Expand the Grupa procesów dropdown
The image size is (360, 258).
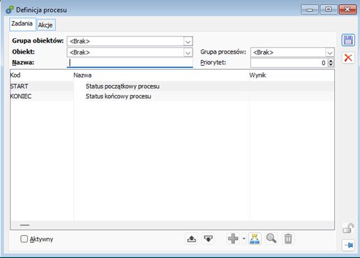pyautogui.click(x=330, y=53)
